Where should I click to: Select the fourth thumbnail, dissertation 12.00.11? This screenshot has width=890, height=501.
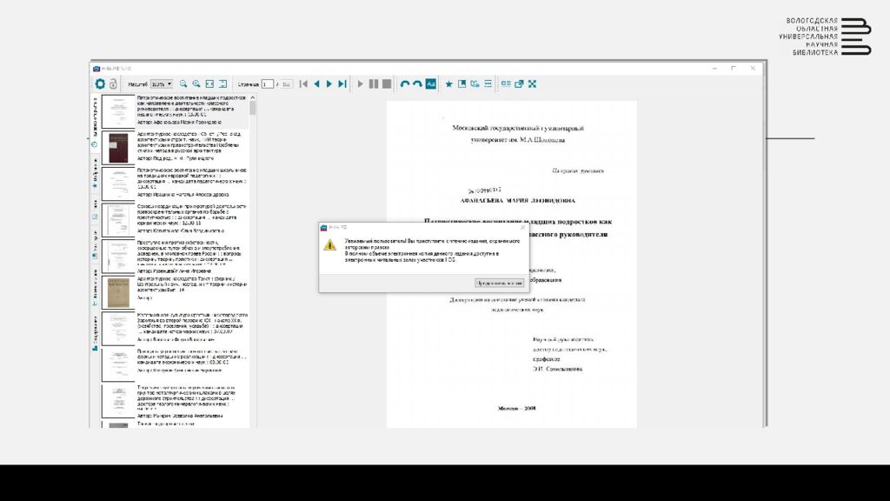pyautogui.click(x=118, y=220)
